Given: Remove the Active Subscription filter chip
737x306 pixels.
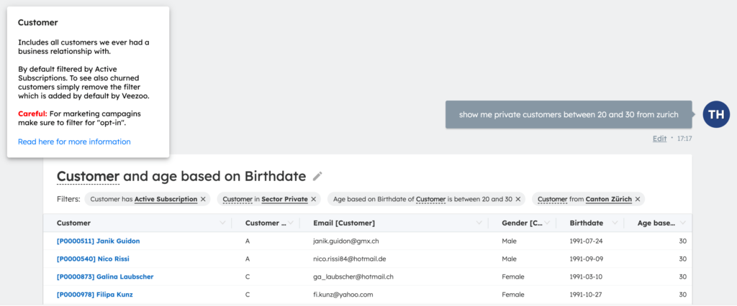Looking at the screenshot, I should click(x=203, y=199).
